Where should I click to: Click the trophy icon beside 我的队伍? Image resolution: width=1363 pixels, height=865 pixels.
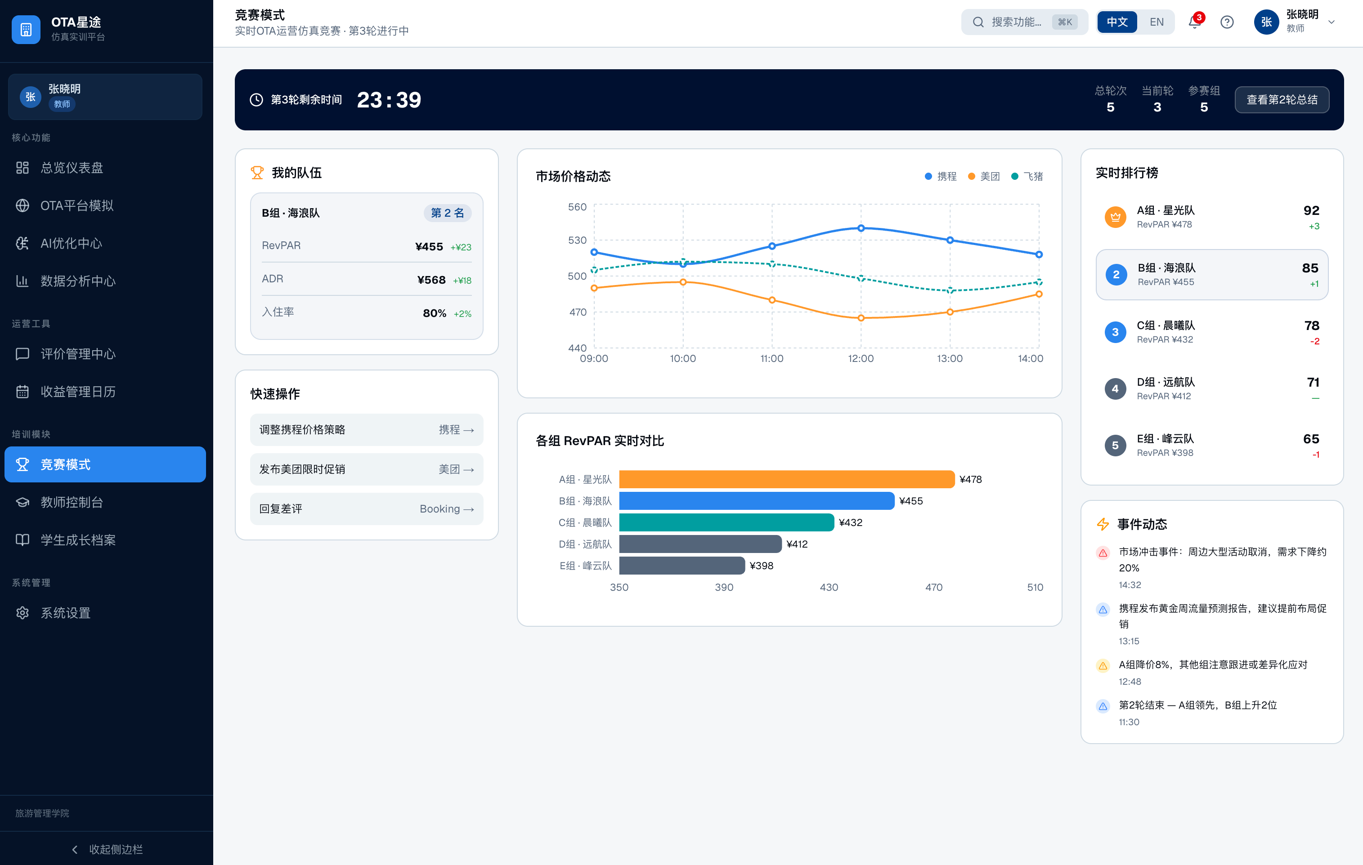tap(257, 173)
